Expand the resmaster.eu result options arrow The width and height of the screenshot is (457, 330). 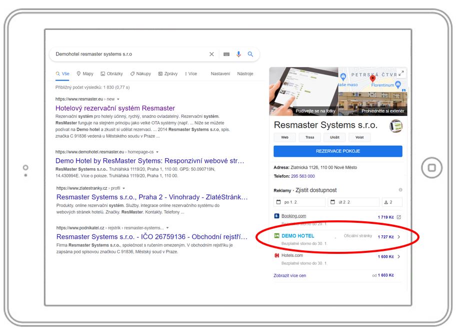coord(118,99)
